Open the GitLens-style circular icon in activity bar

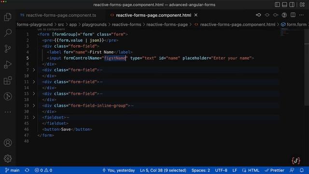(8, 96)
